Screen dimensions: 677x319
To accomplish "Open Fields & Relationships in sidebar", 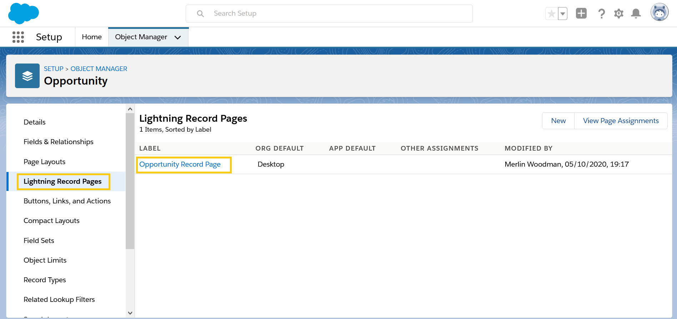I will [x=58, y=142].
